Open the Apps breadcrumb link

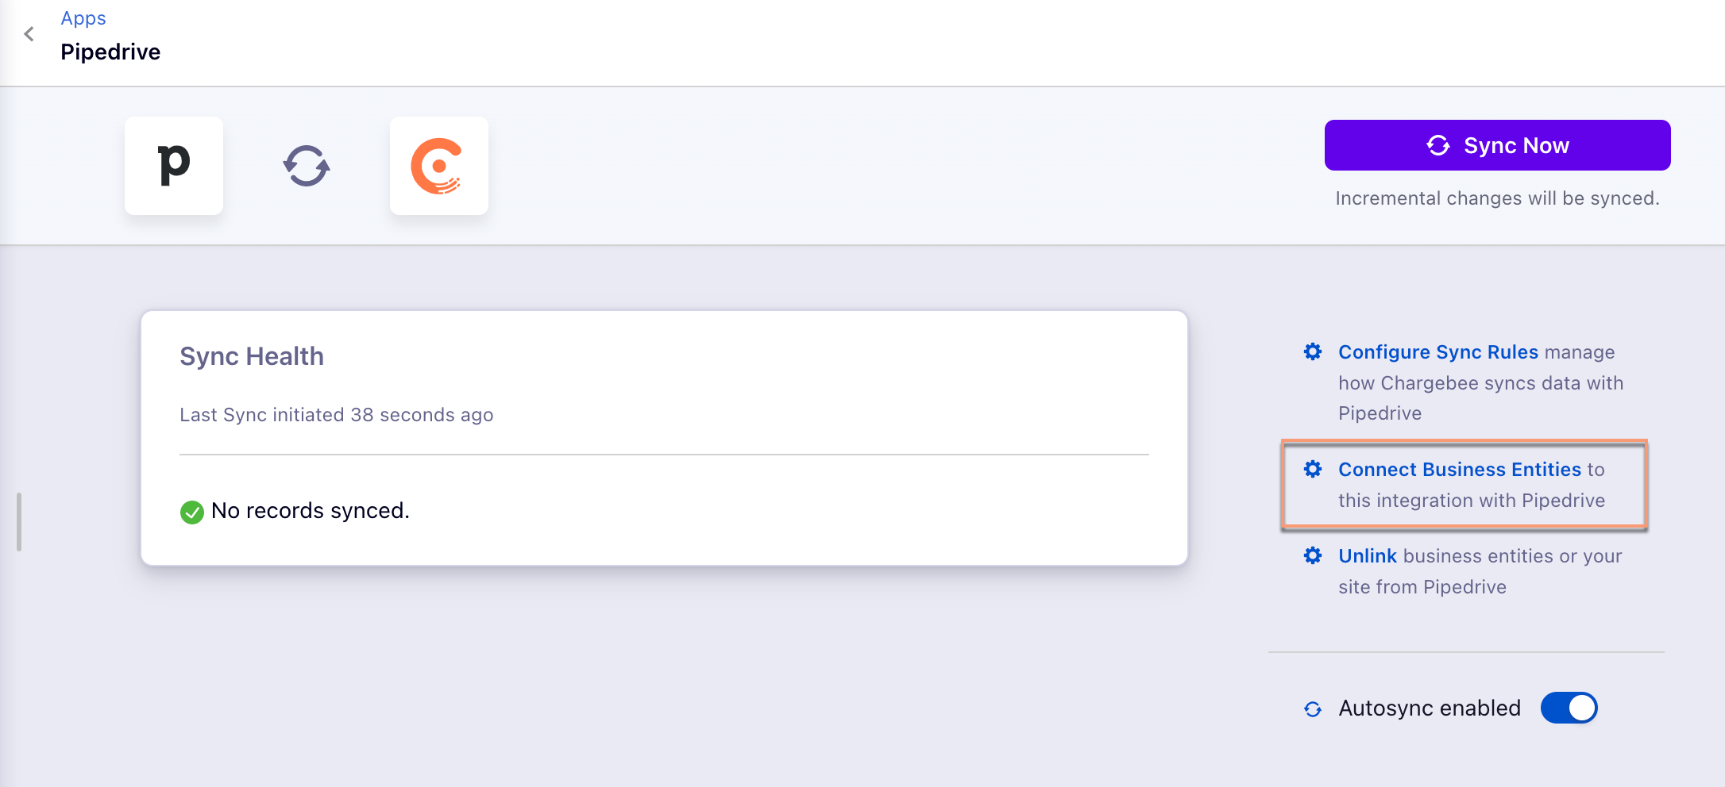click(83, 18)
